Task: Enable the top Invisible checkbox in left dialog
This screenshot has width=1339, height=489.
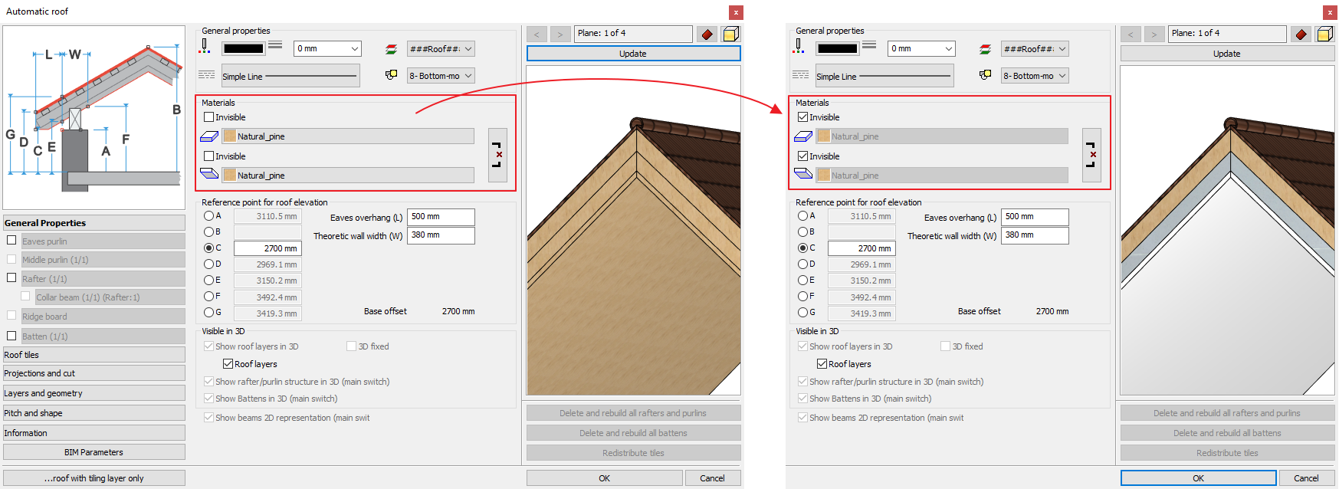Action: pyautogui.click(x=209, y=117)
